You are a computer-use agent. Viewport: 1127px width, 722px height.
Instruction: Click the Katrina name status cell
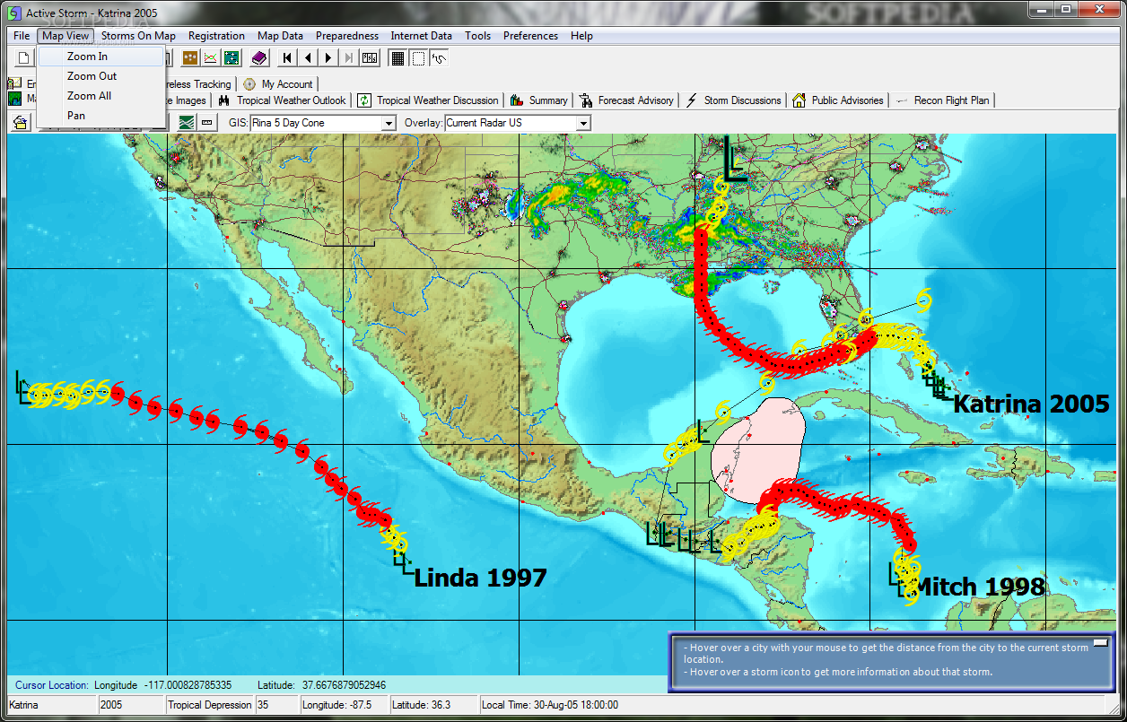[52, 705]
